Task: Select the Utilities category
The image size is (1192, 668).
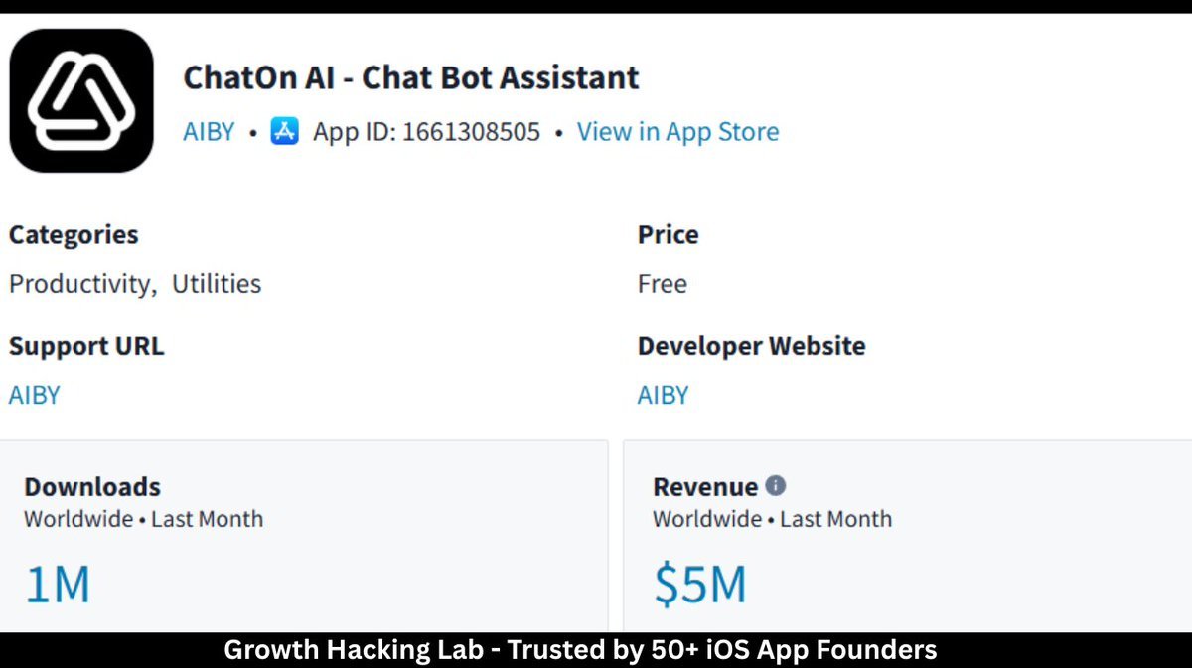Action: [x=217, y=284]
